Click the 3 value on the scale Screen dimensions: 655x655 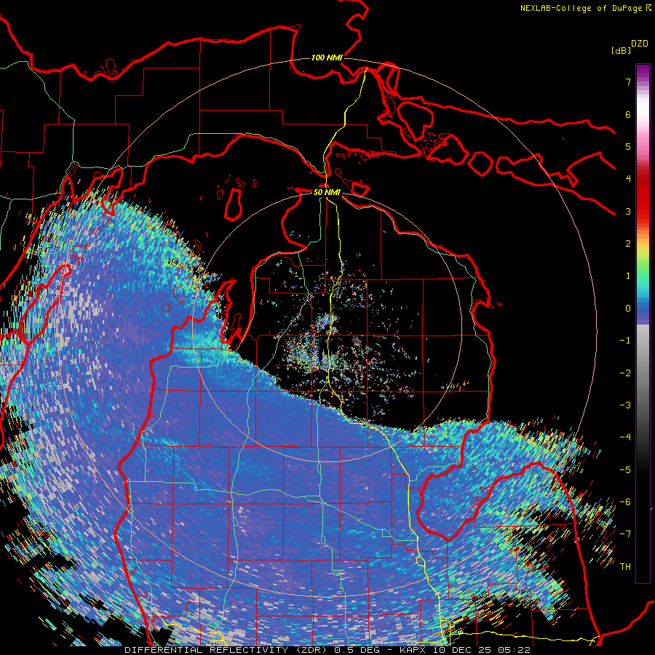tap(628, 211)
